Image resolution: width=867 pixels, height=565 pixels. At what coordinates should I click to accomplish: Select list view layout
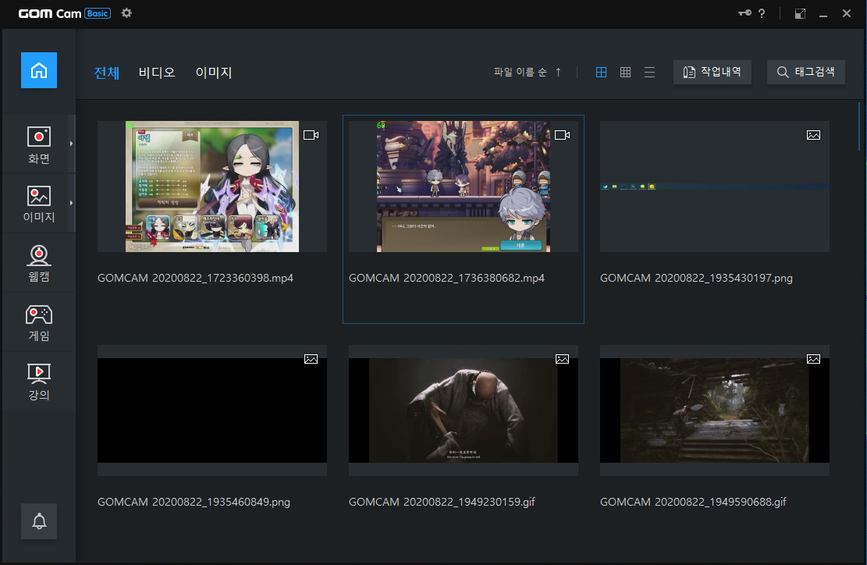(650, 72)
